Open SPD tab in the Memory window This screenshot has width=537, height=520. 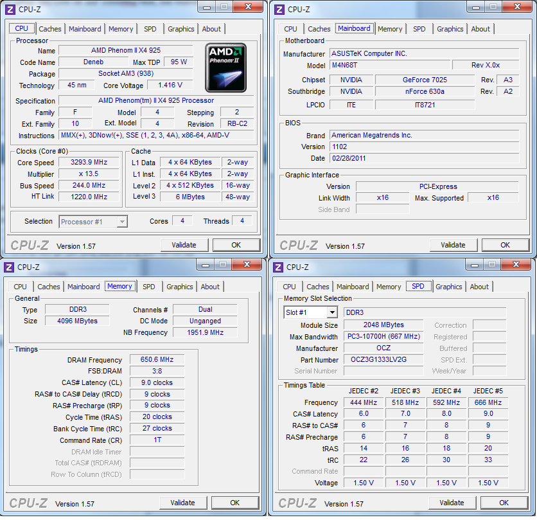pos(148,287)
